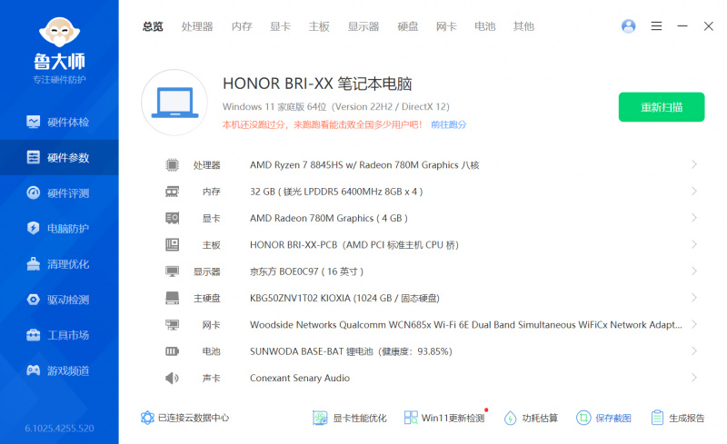Click the motherboard icon
727x444 pixels.
pos(172,245)
